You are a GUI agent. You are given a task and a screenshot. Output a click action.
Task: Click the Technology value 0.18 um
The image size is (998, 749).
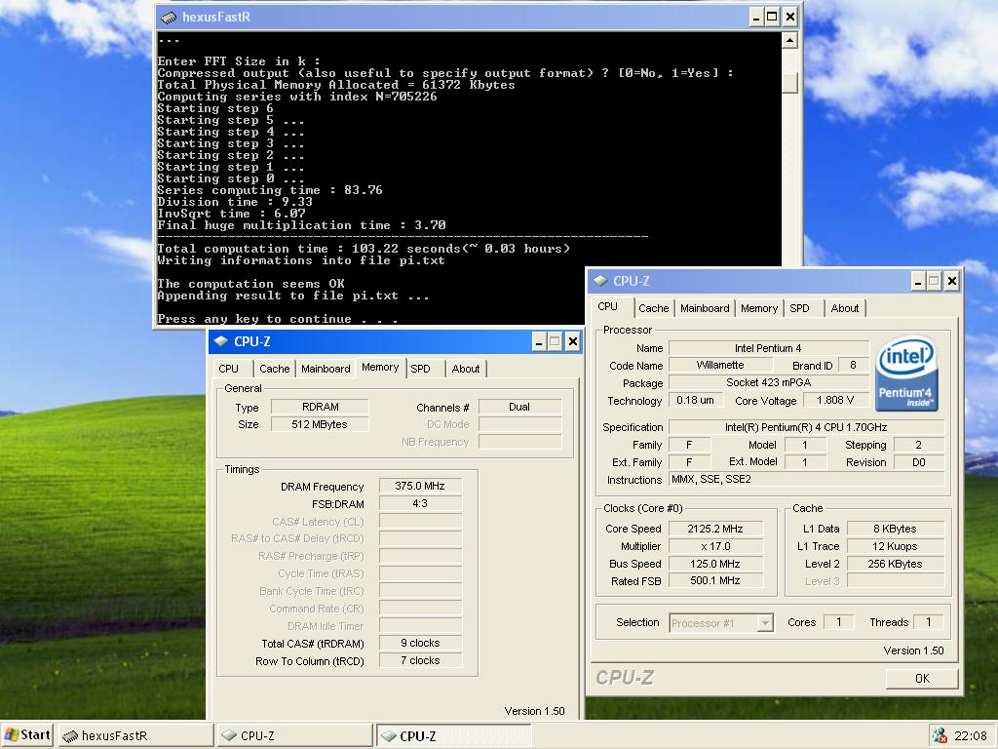click(696, 400)
